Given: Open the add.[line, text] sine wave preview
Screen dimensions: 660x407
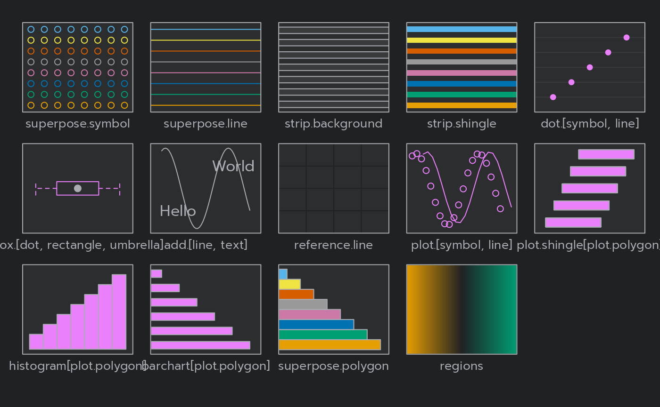Looking at the screenshot, I should (x=206, y=188).
